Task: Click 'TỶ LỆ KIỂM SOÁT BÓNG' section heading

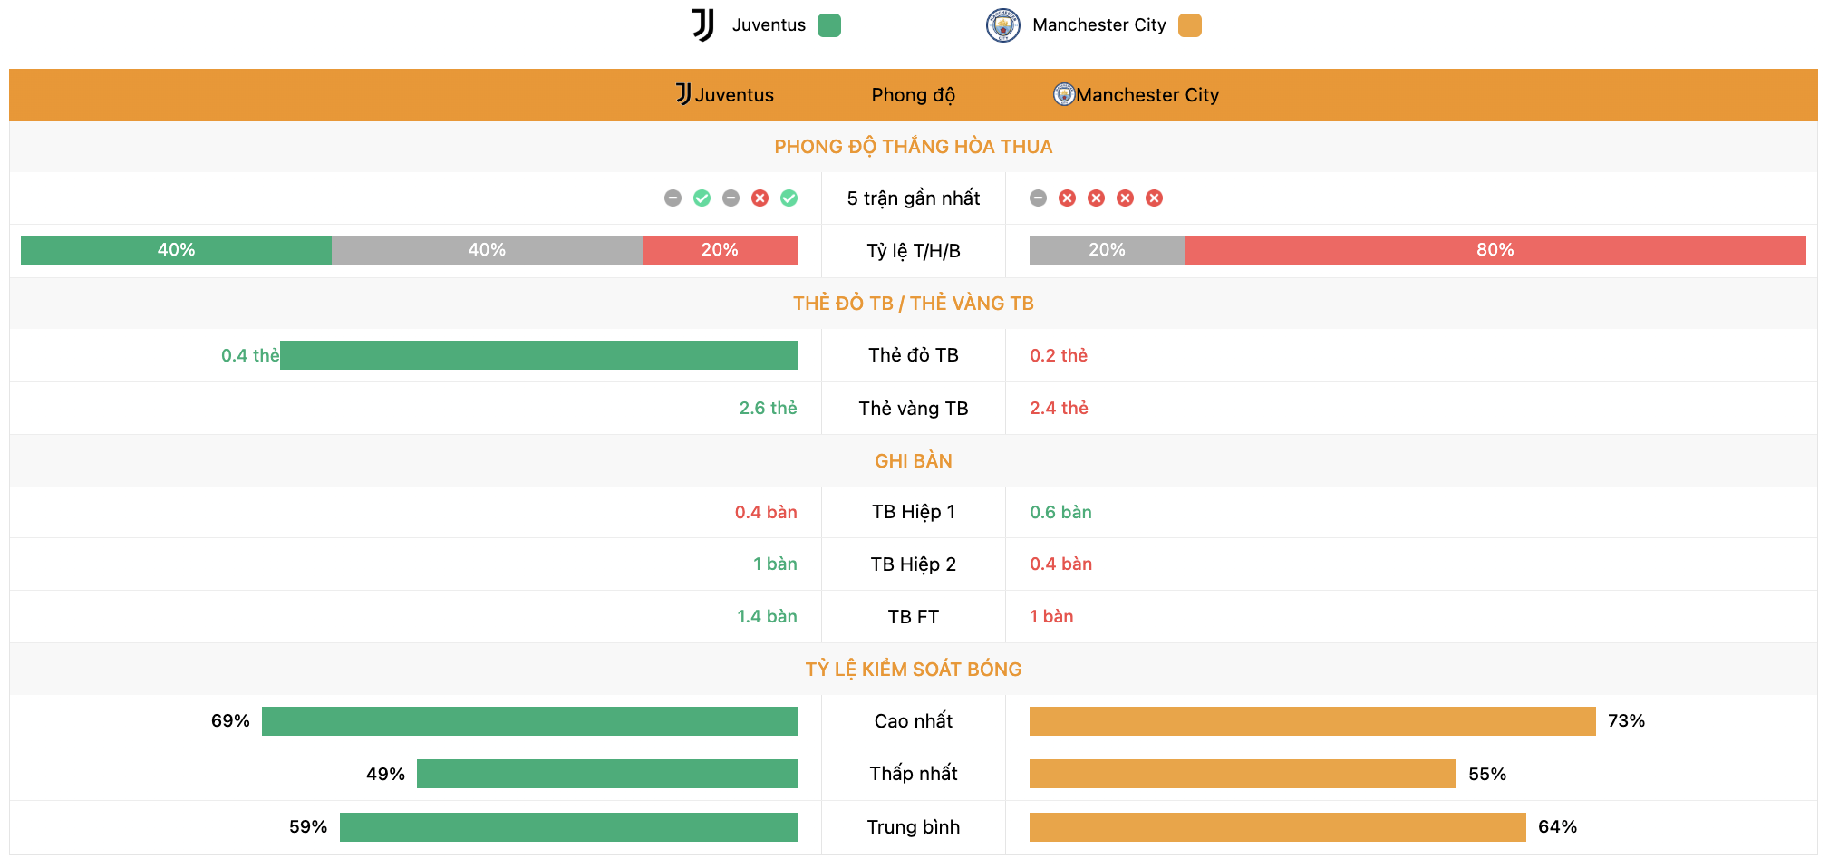Action: (914, 670)
